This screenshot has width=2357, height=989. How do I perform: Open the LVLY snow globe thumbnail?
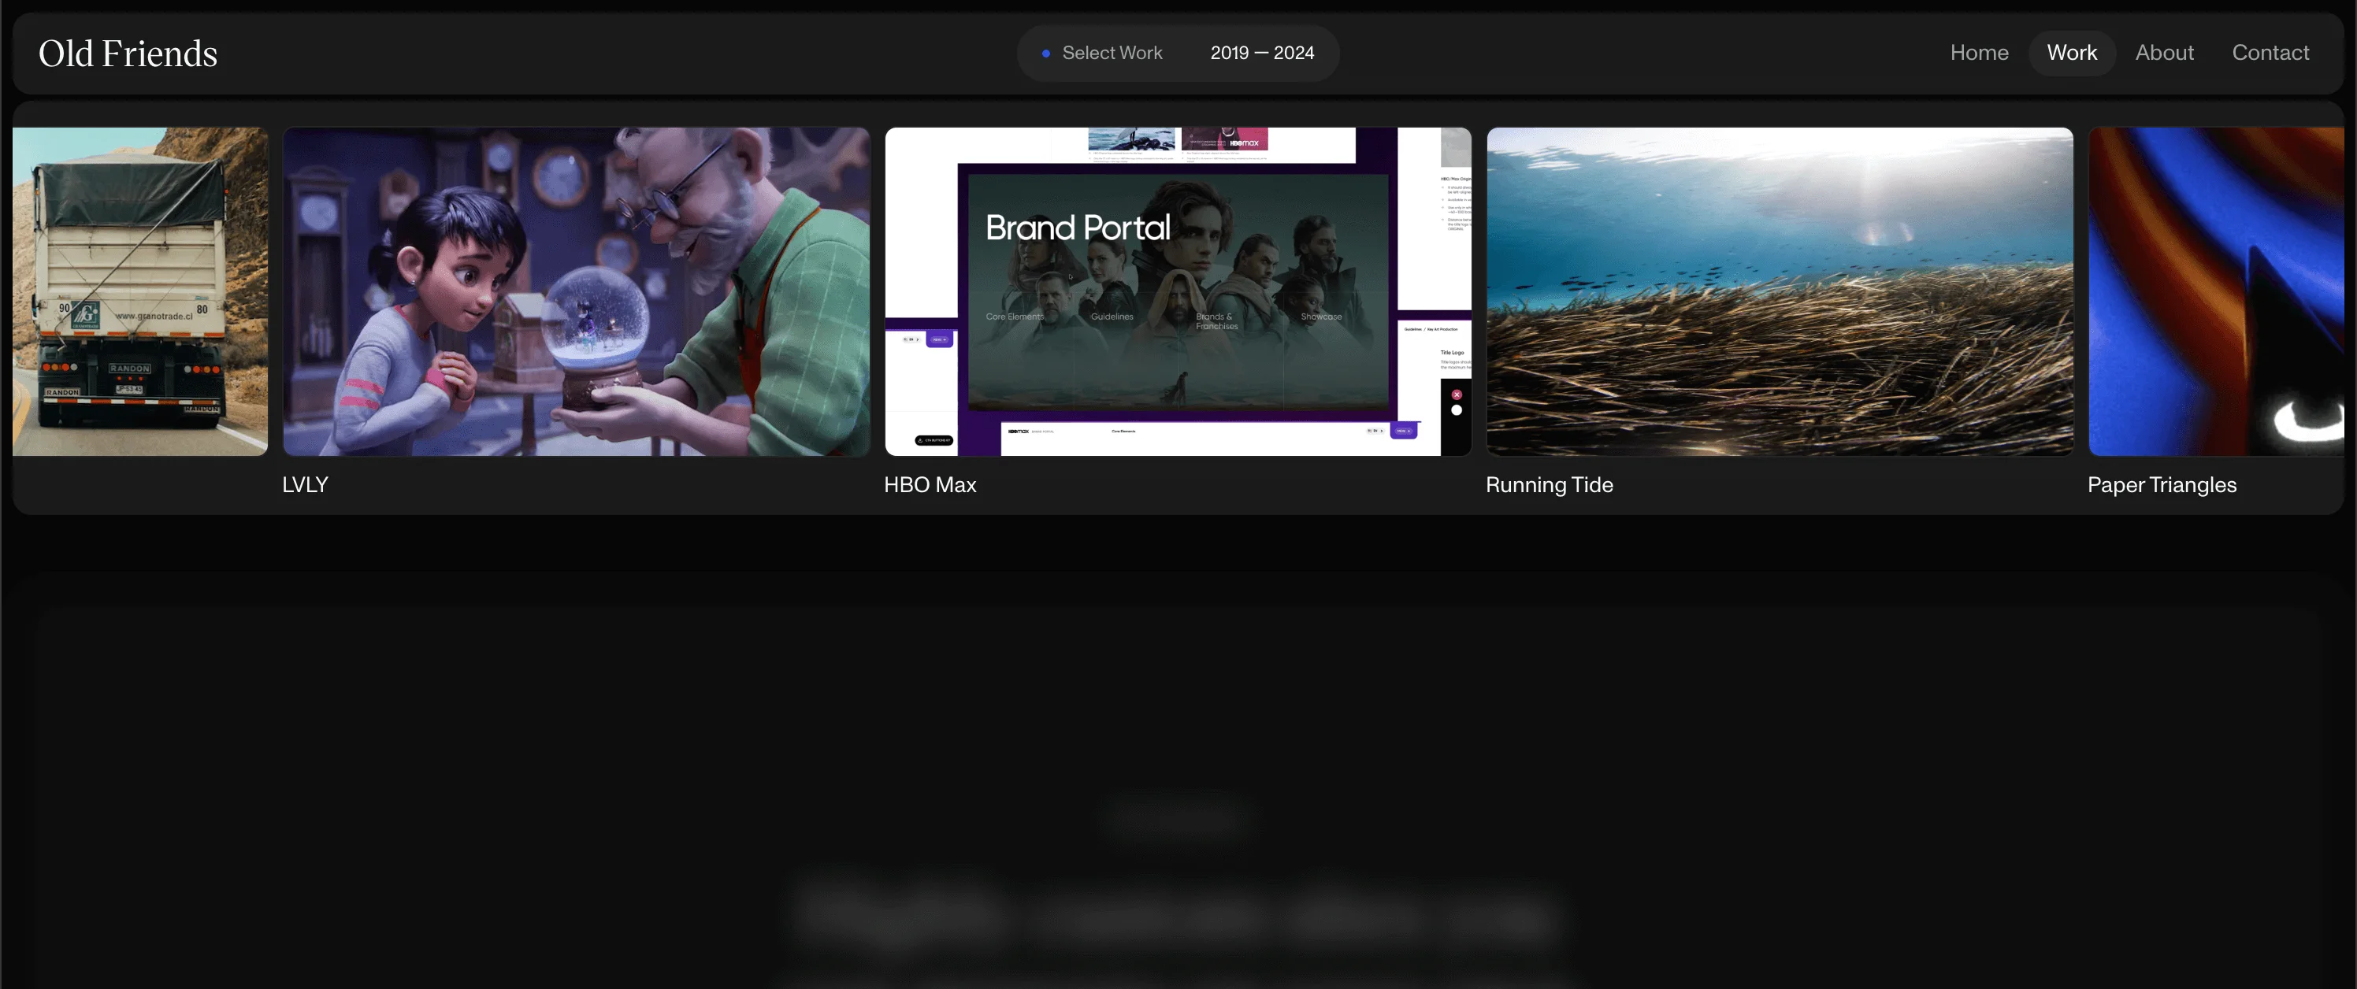576,291
